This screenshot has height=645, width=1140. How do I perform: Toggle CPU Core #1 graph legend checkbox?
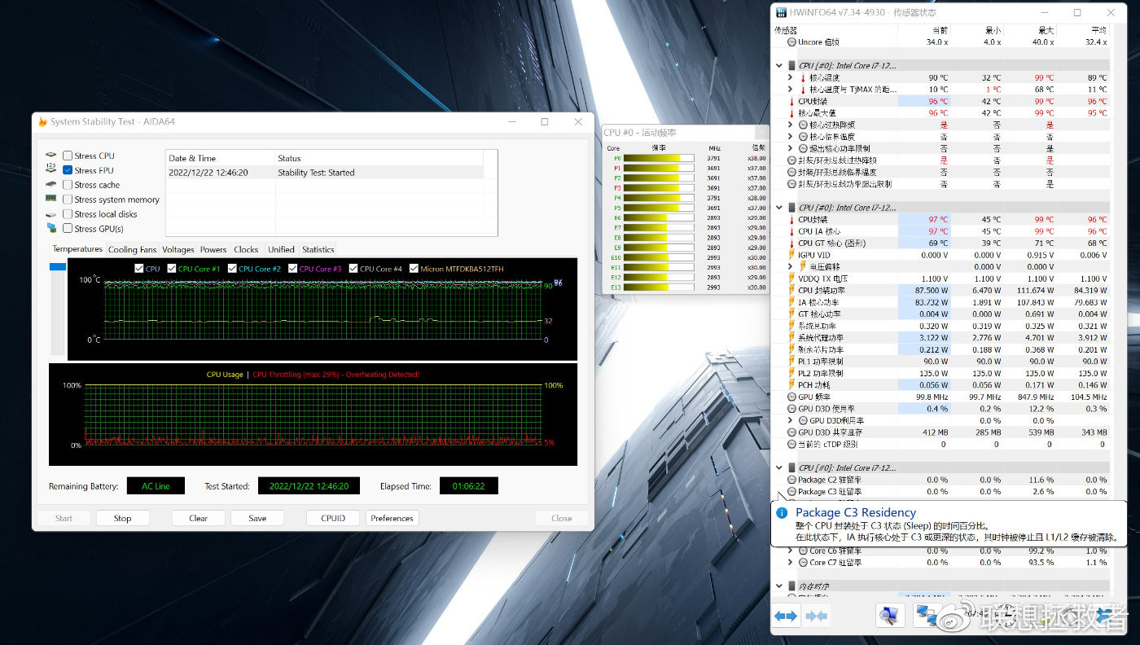tap(172, 269)
